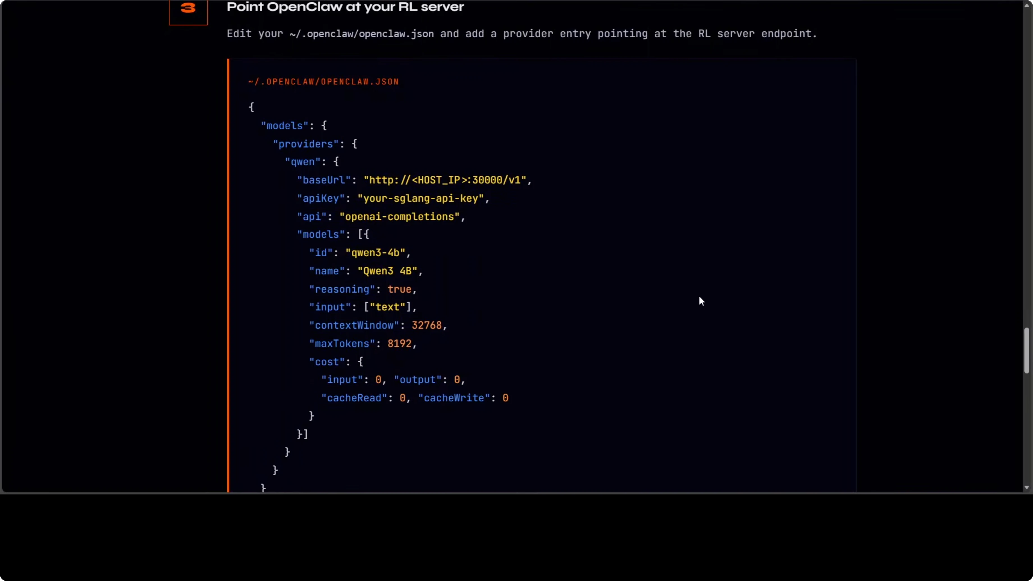Click the providers key in the JSON
The width and height of the screenshot is (1033, 581).
click(305, 143)
